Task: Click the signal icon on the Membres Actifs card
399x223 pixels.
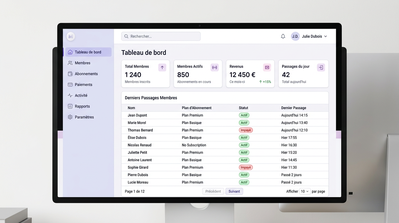Action: pos(215,67)
